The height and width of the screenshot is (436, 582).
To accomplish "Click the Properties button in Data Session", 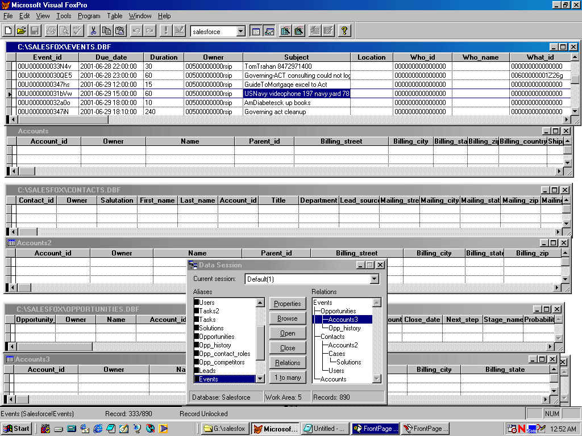I will coord(287,304).
